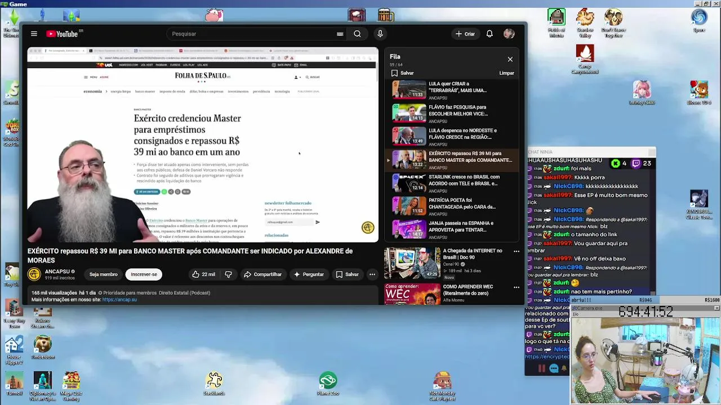721x405 pixels.
Task: Click the magnifier search button
Action: click(357, 34)
